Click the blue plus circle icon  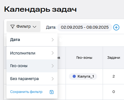[x=116, y=27]
